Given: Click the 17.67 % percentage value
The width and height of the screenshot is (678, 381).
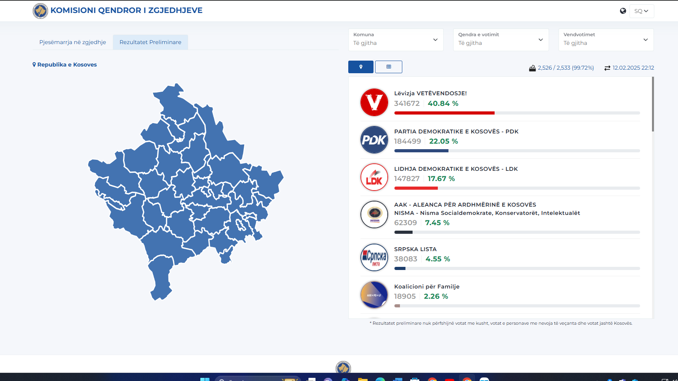Looking at the screenshot, I should pyautogui.click(x=441, y=179).
